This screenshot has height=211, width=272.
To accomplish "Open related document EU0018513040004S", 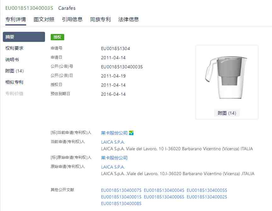I will (164, 190).
